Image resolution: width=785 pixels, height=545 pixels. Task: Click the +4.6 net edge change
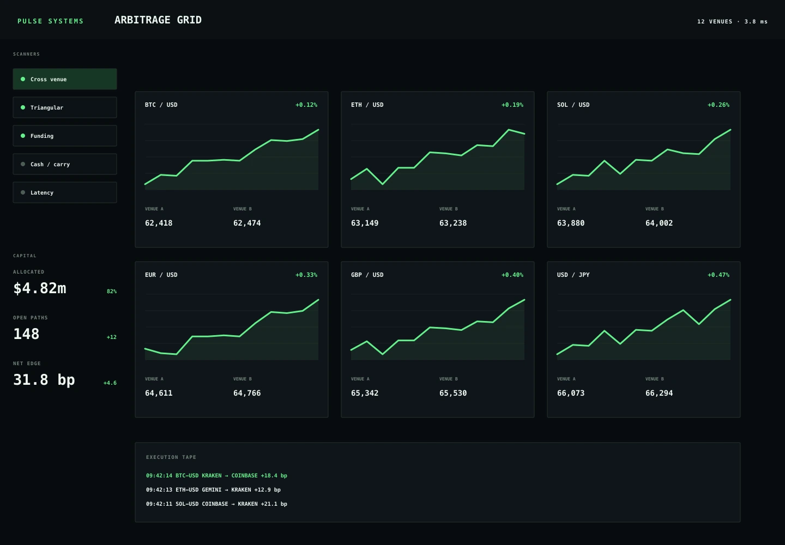(110, 383)
